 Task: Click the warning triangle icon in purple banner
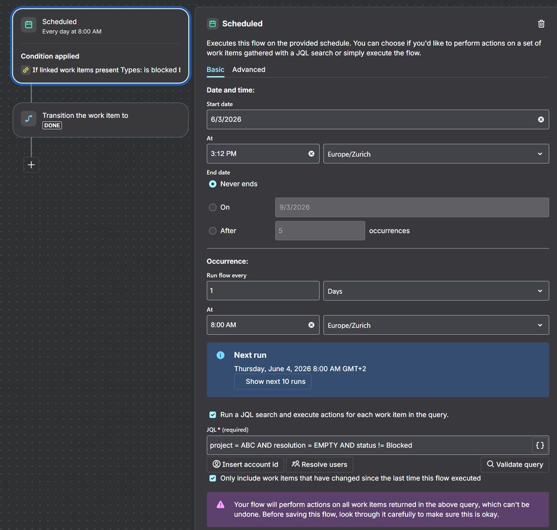pyautogui.click(x=220, y=504)
